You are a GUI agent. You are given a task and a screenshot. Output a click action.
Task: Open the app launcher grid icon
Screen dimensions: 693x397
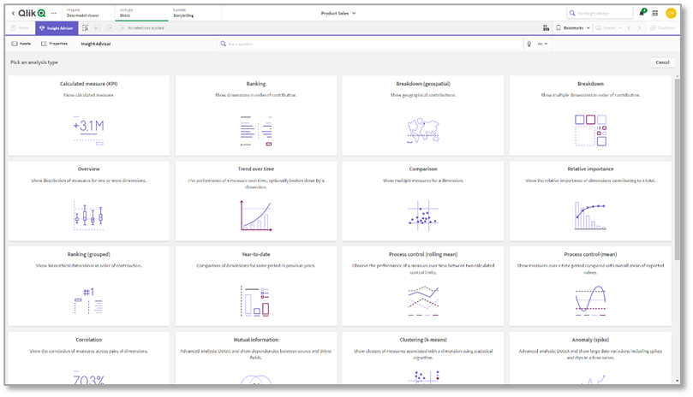[655, 13]
